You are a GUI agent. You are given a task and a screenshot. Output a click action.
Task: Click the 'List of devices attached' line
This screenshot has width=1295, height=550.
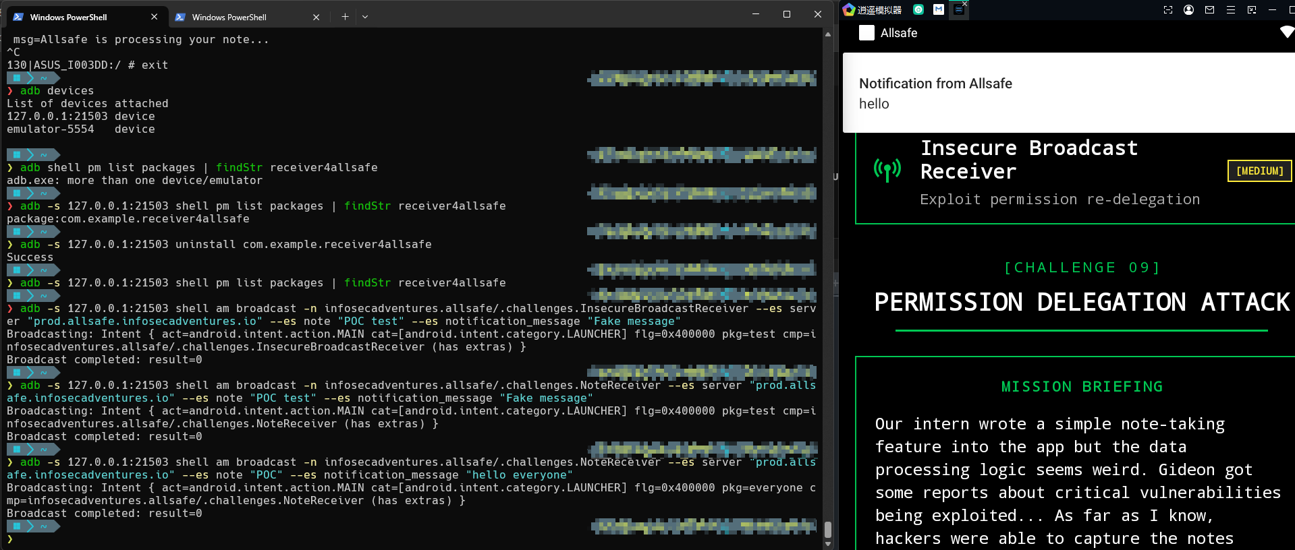(x=88, y=104)
